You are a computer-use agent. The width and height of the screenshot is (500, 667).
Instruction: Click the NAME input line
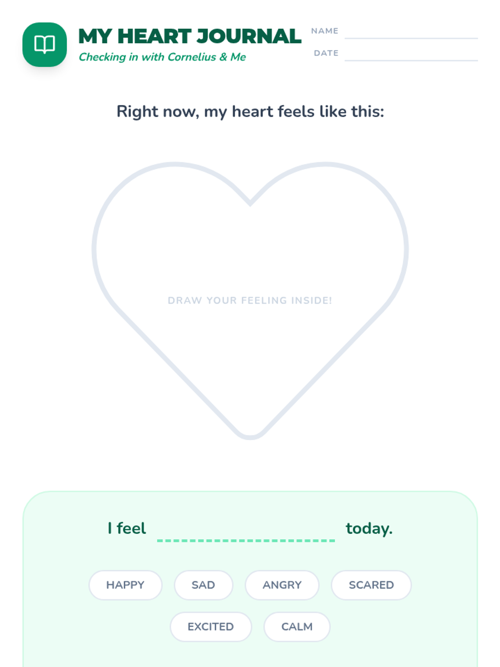click(x=411, y=33)
